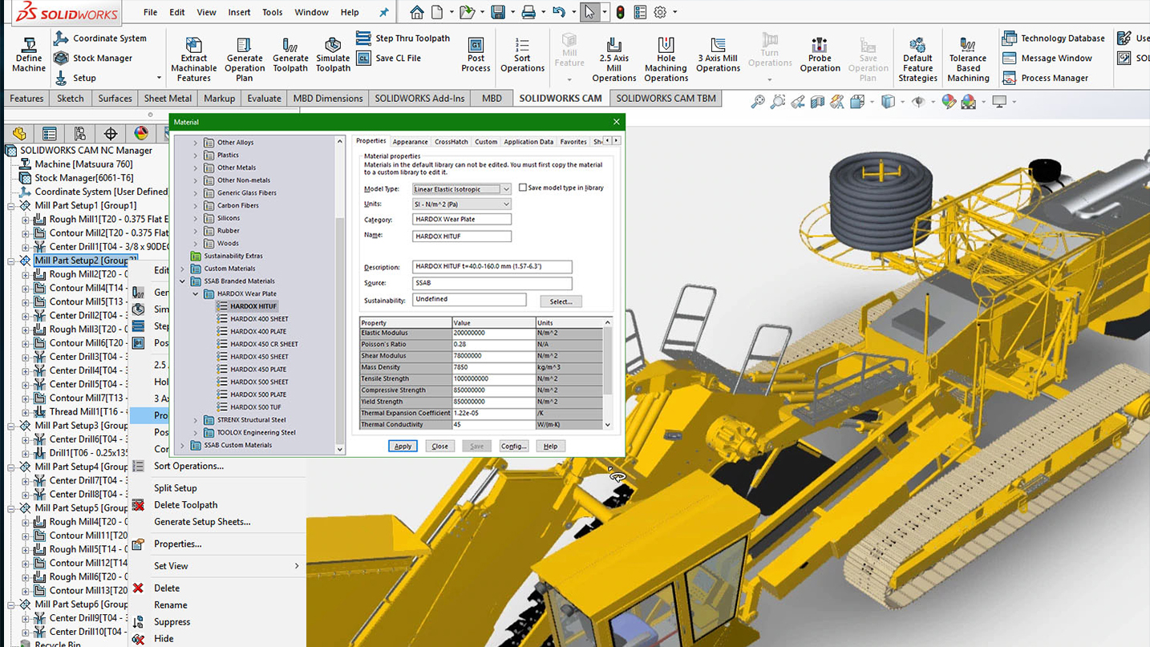Select the Probe Operation tool
The image size is (1150, 647).
coord(819,47)
